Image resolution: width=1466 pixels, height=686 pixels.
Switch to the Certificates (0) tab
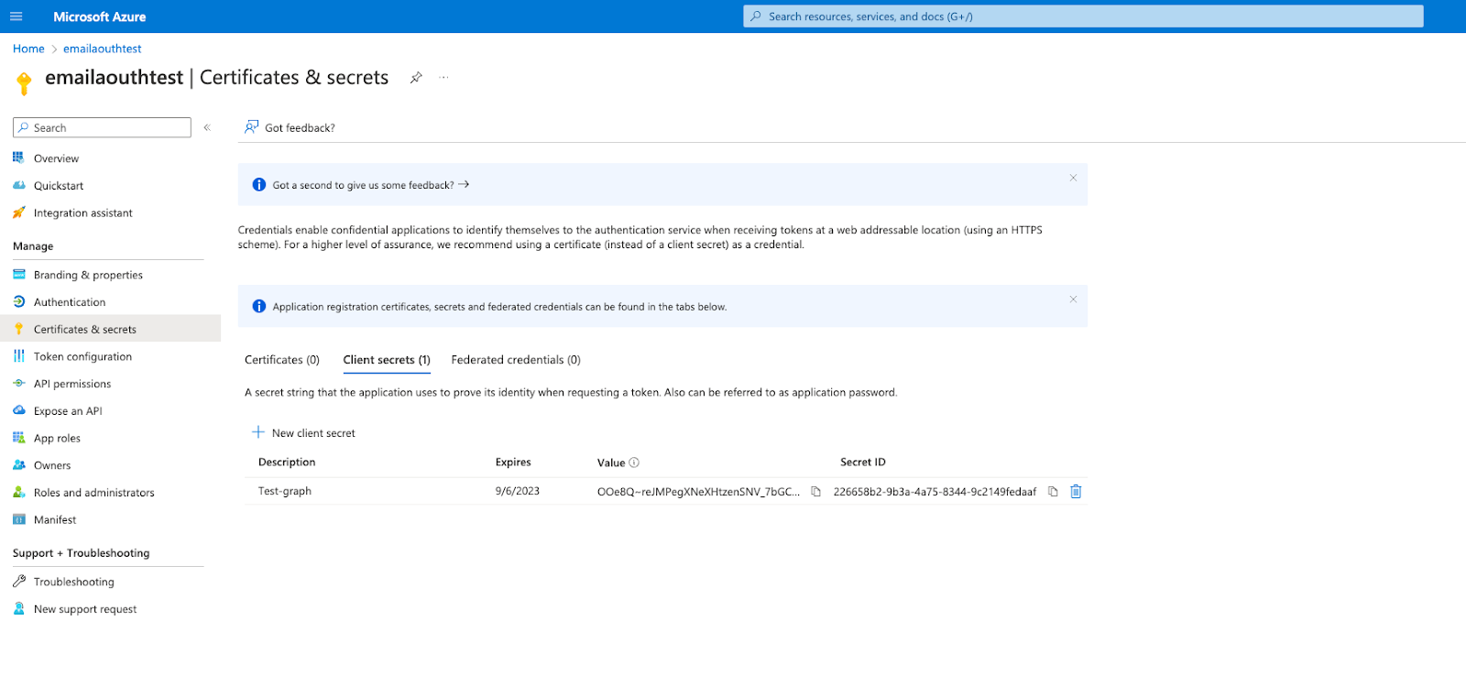coord(282,360)
